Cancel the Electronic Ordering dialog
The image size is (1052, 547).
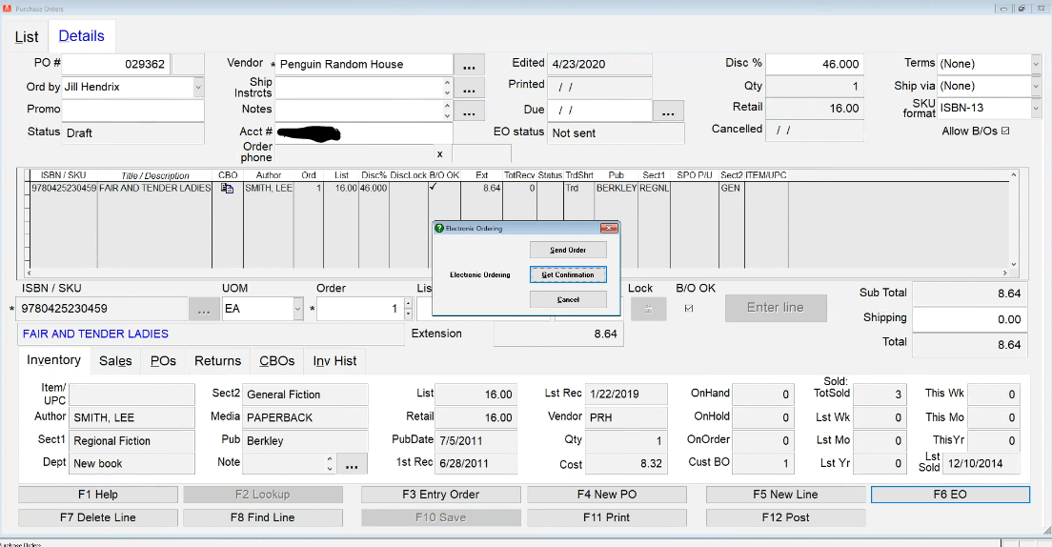click(568, 300)
